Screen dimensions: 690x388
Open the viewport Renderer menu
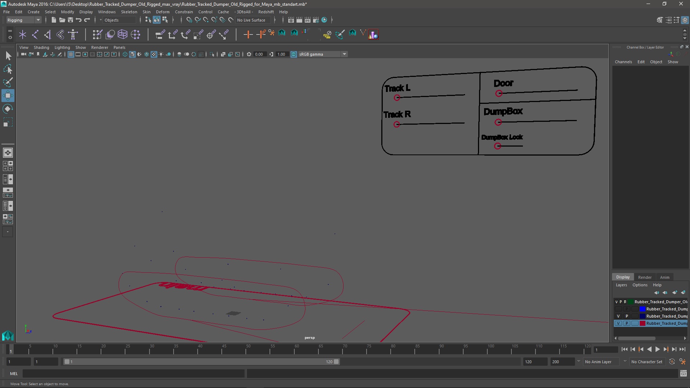100,47
